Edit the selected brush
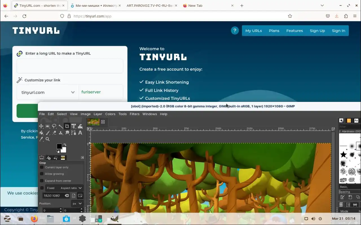Screen dimensions: 361x225 coord(342,197)
